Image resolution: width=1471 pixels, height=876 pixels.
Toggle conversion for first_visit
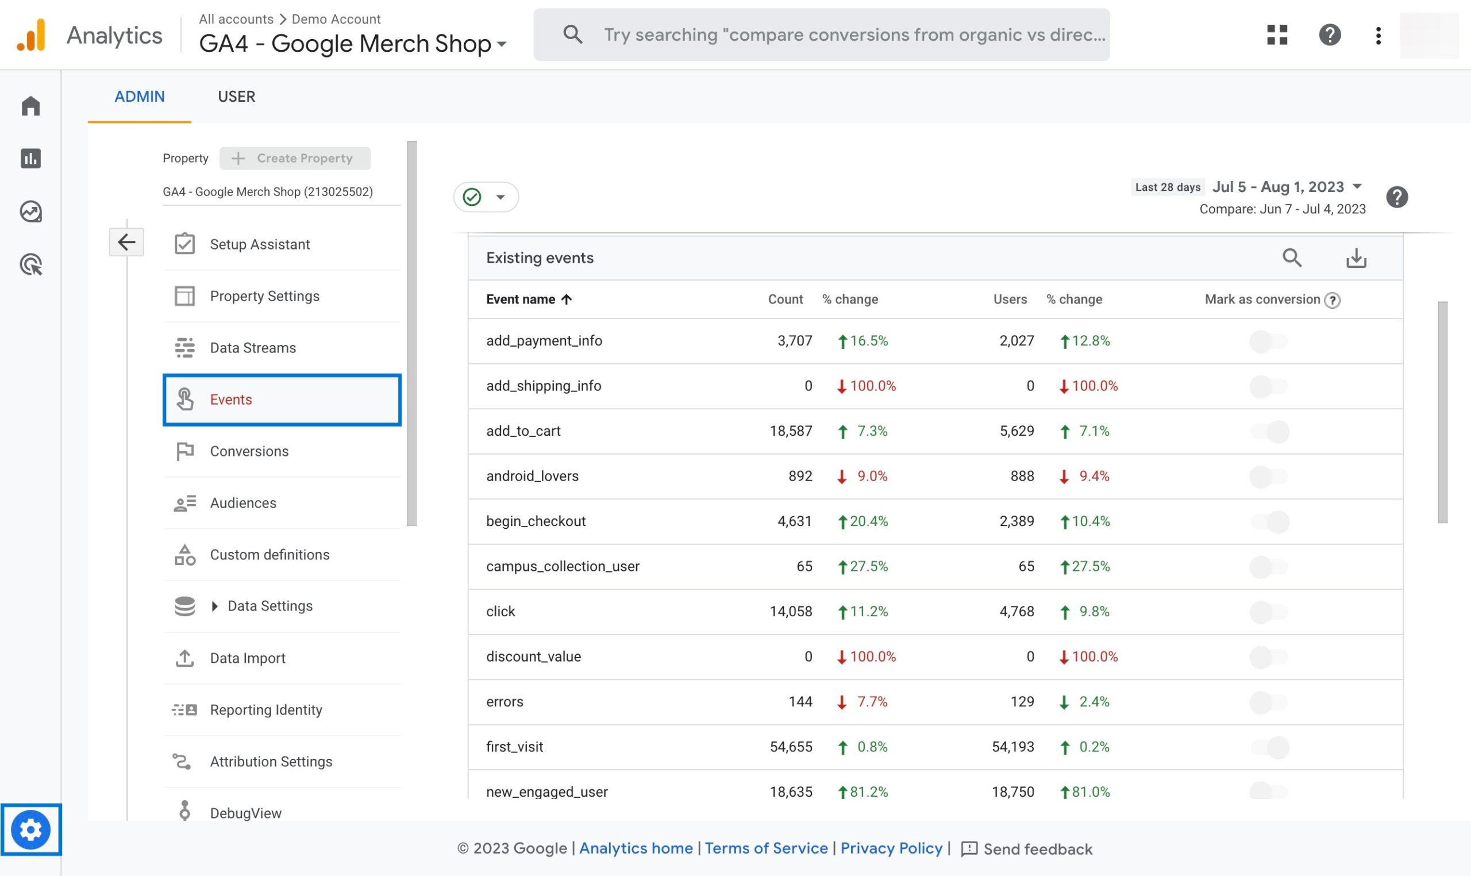click(1270, 747)
